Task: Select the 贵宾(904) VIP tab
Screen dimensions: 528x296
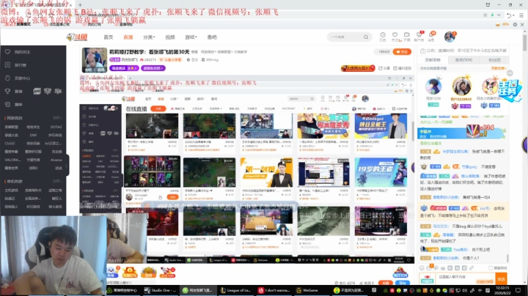Action: click(x=463, y=60)
